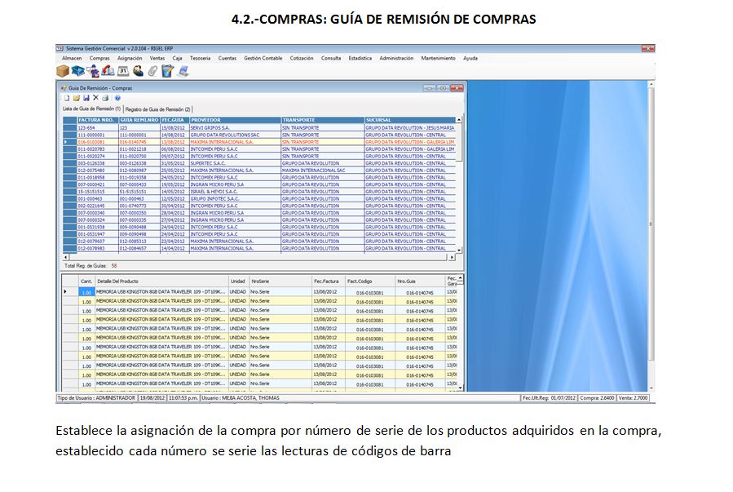Open the Mantenimiento menu
This screenshot has height=492, width=733.
tap(438, 59)
